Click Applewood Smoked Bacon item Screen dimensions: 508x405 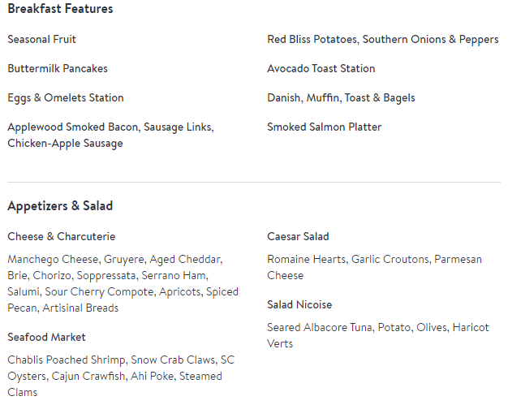click(x=111, y=135)
